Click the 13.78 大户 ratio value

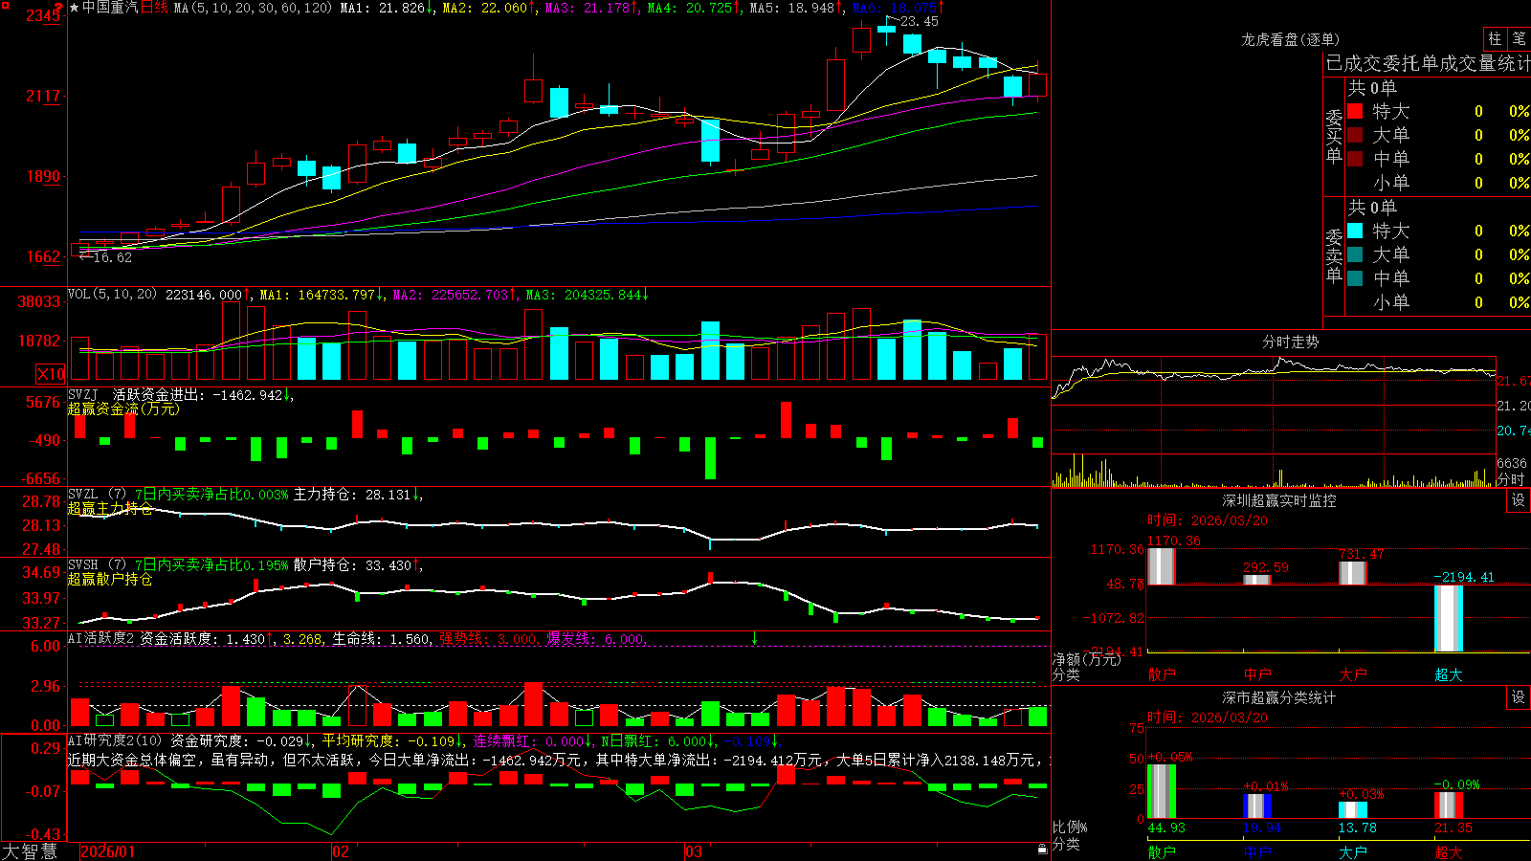pyautogui.click(x=1358, y=828)
